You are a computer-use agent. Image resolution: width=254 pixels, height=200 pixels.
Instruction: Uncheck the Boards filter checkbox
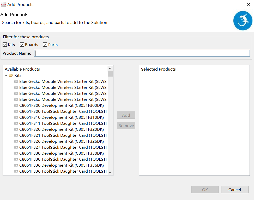click(22, 45)
